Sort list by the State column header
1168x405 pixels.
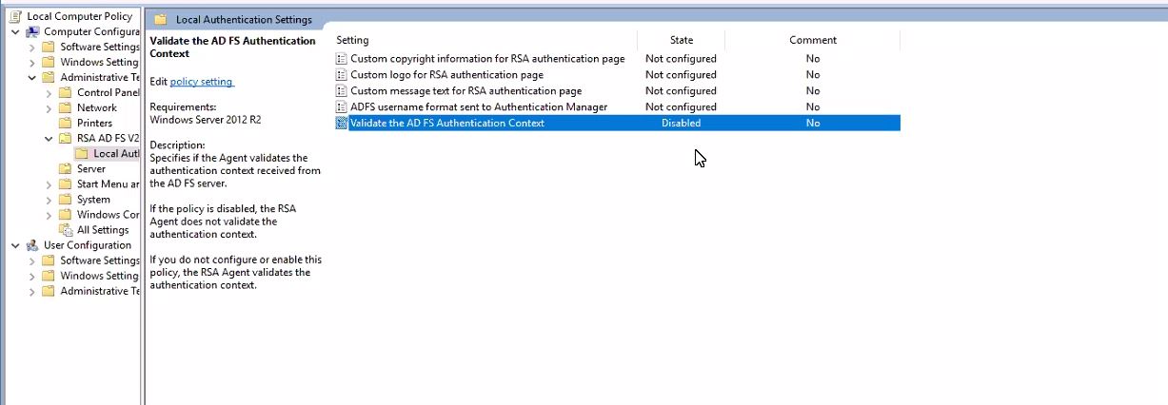pos(681,40)
